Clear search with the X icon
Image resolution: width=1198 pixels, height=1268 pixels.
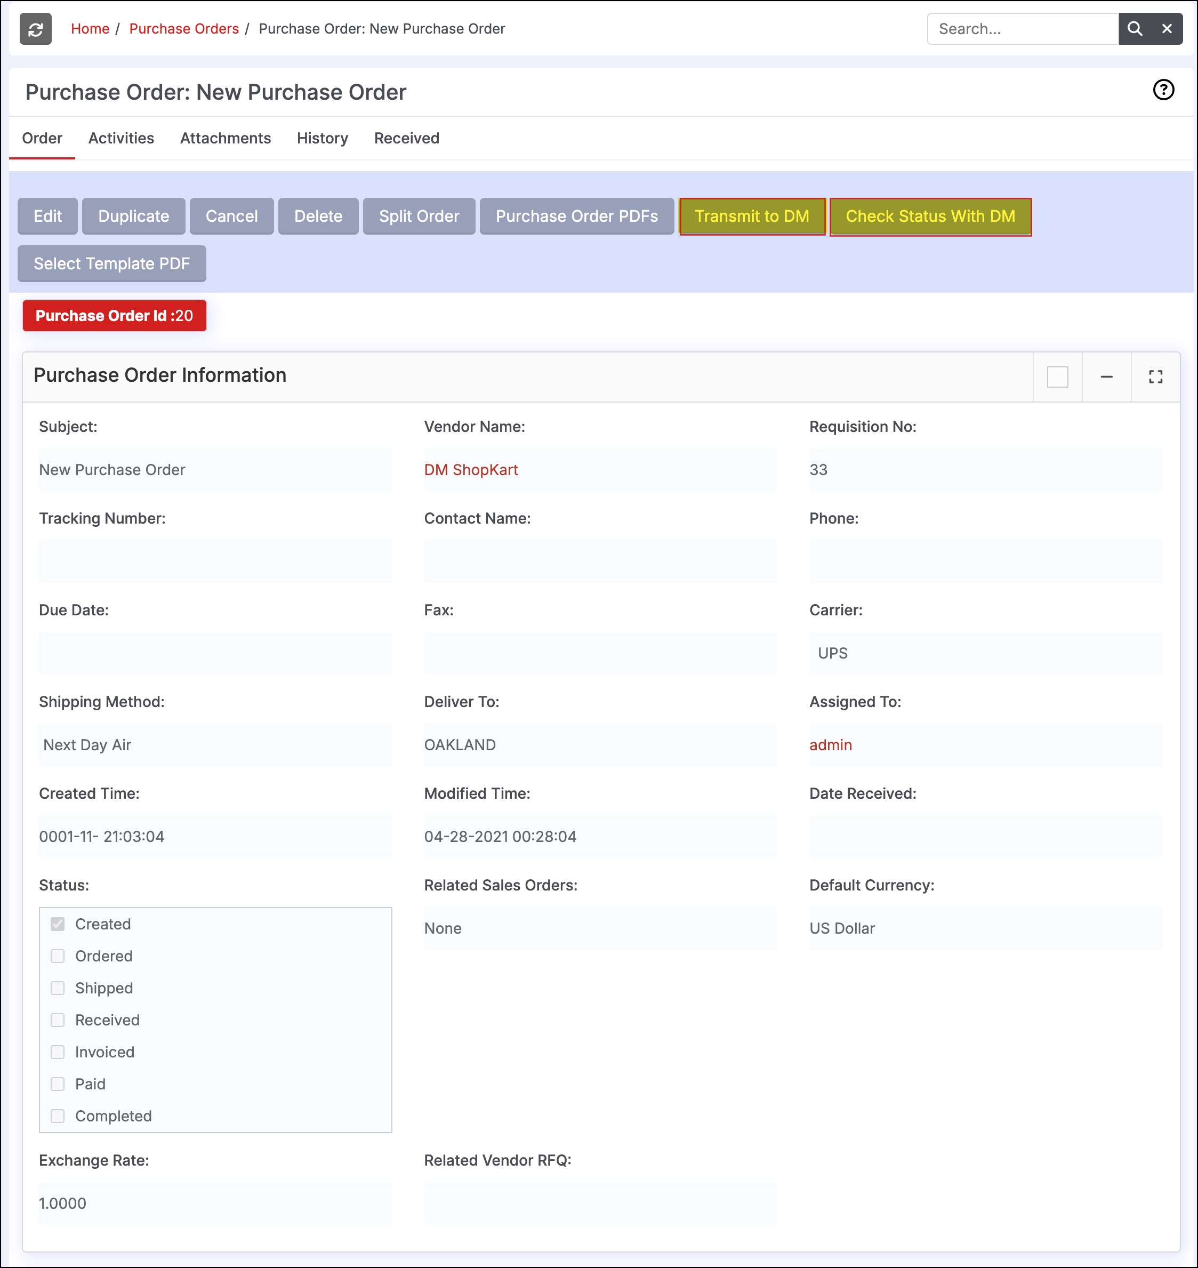pyautogui.click(x=1166, y=29)
